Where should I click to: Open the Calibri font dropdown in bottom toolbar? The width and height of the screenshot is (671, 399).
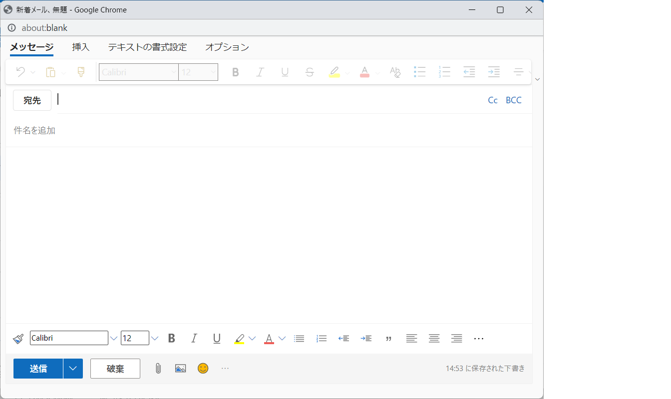point(114,339)
